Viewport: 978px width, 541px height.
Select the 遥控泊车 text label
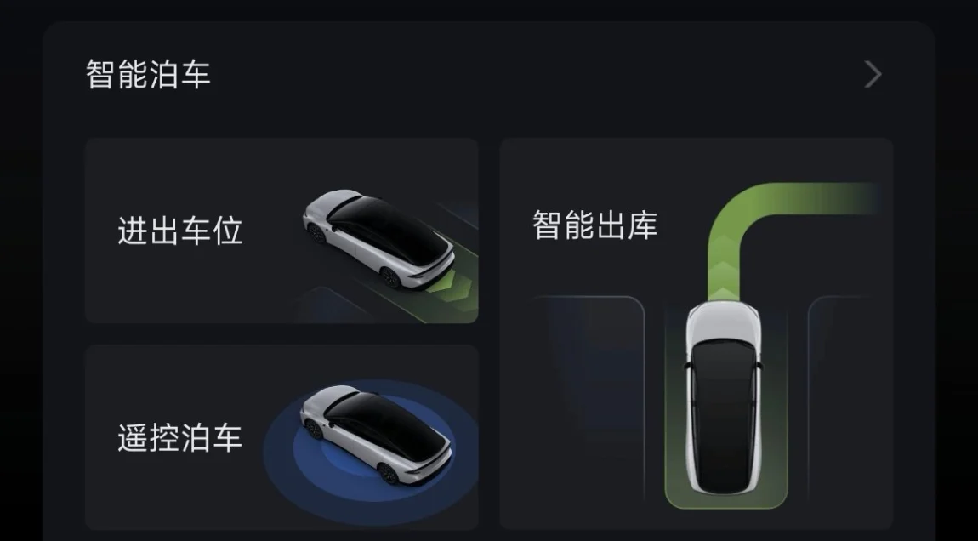[179, 437]
